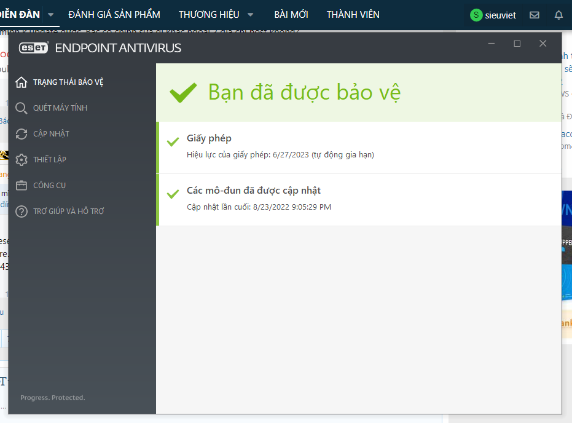Open the sieuviet user account link
Screen dimensions: 572x423
(501, 15)
